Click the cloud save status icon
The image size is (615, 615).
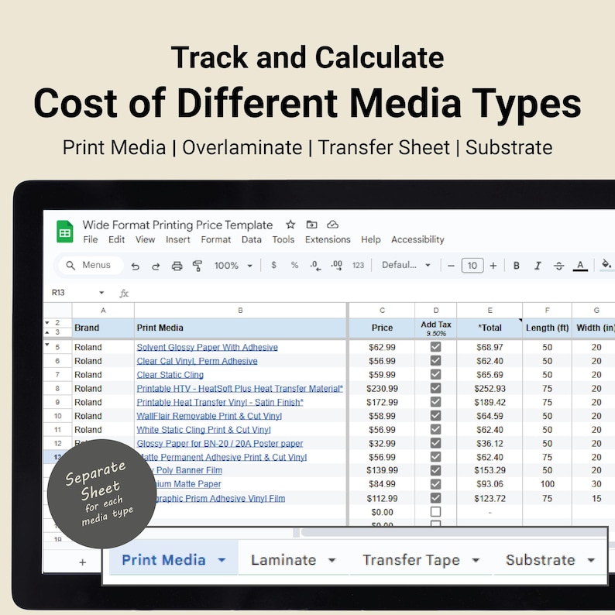click(332, 225)
